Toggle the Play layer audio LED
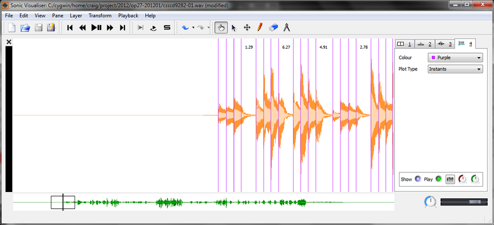This screenshot has height=225, width=494. [x=438, y=179]
